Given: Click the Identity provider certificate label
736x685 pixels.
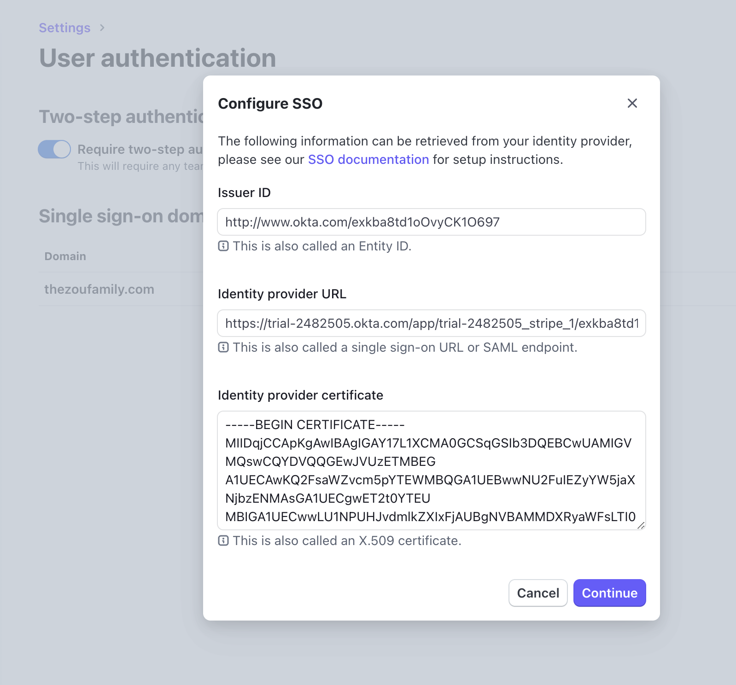Looking at the screenshot, I should [300, 395].
